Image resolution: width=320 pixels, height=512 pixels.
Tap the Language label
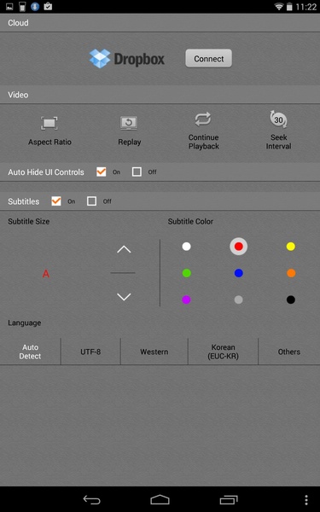pos(25,323)
